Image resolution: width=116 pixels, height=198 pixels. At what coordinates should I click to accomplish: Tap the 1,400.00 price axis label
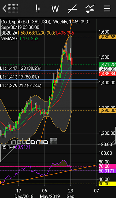pyautogui.click(x=107, y=83)
